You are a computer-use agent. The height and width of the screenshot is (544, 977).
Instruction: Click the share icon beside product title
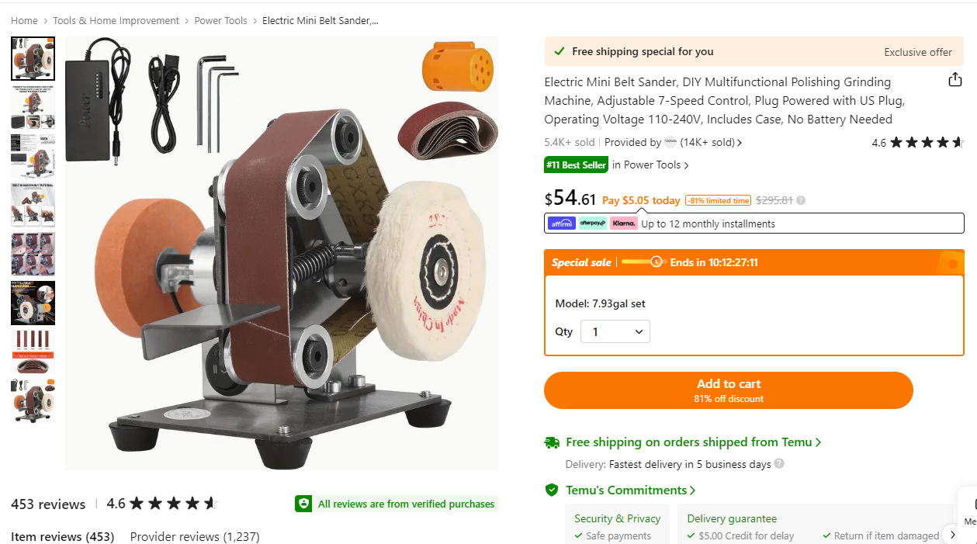[x=955, y=80]
